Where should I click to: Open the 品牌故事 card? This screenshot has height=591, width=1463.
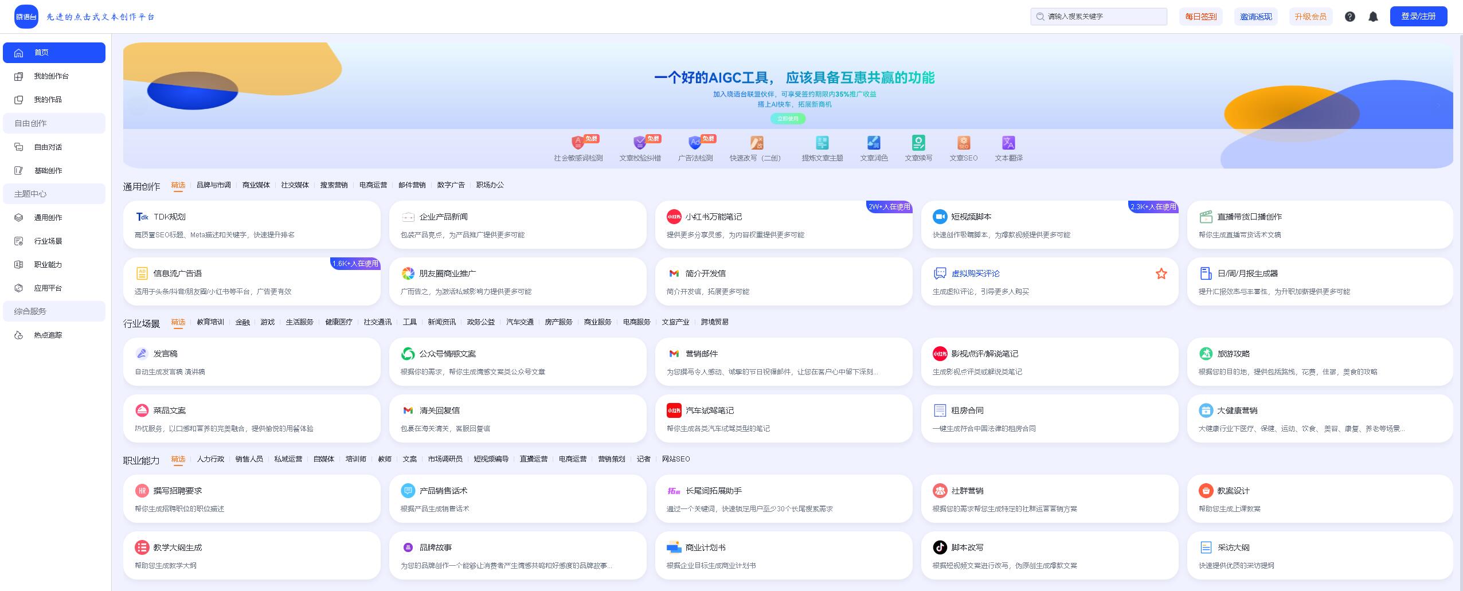click(518, 555)
